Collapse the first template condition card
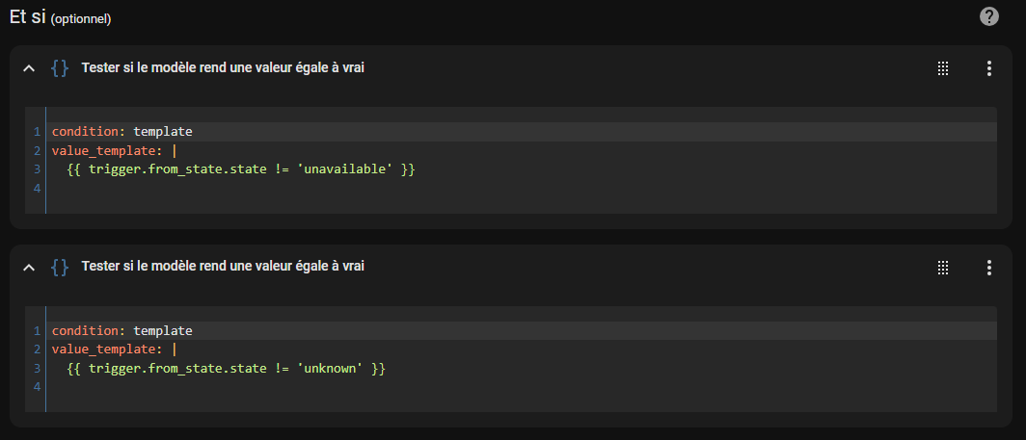The height and width of the screenshot is (440, 1026). (x=29, y=68)
